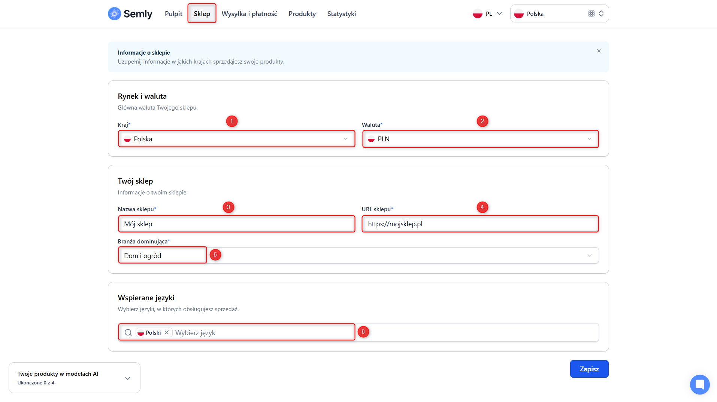Click the search icon in the language field
The image size is (717, 402).
click(x=128, y=332)
